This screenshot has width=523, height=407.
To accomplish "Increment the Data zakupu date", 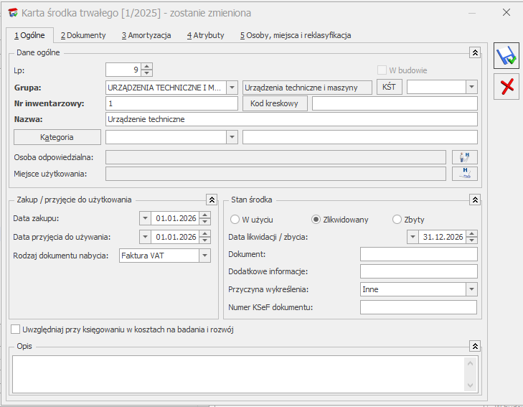I will [205, 215].
